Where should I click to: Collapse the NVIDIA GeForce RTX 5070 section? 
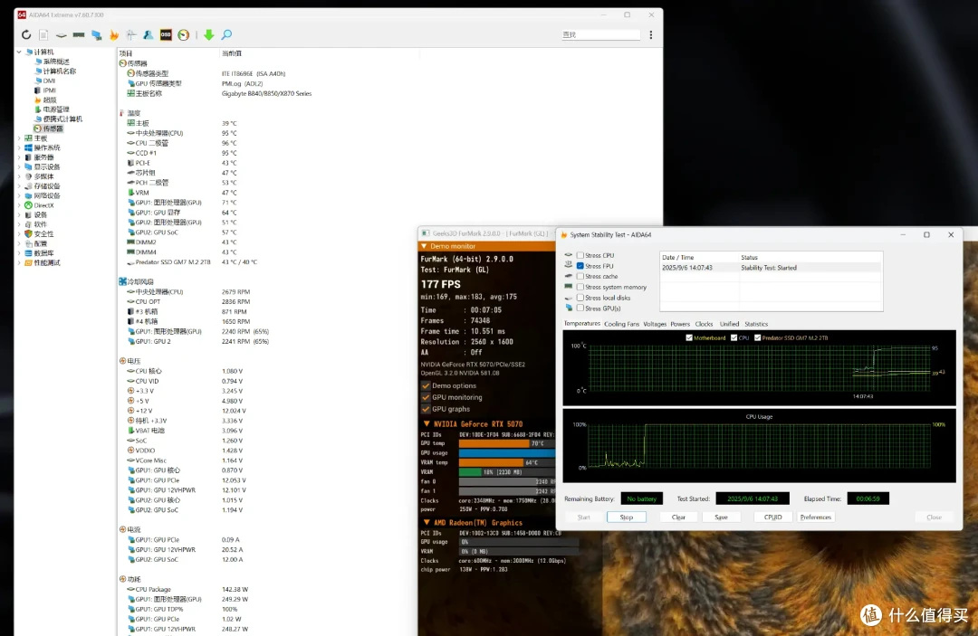point(427,423)
